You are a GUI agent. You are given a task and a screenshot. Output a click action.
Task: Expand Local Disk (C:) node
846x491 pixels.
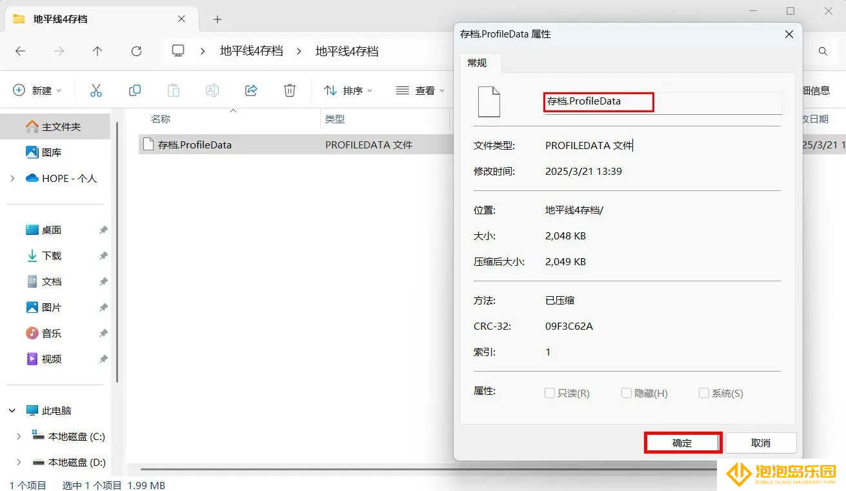pos(19,436)
